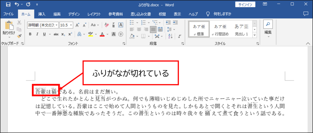The width and height of the screenshot is (313, 133).
Task: Apply yellow text highlight color
Action: point(90,34)
